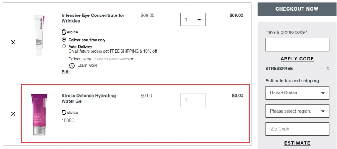Click the auto-delivery clock icon beside Learn More
Screen dimensions: 337x149
pos(72,65)
